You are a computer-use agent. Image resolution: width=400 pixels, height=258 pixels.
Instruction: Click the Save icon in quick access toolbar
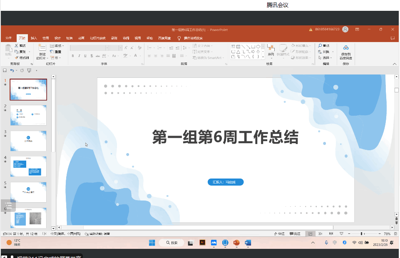coord(5,70)
